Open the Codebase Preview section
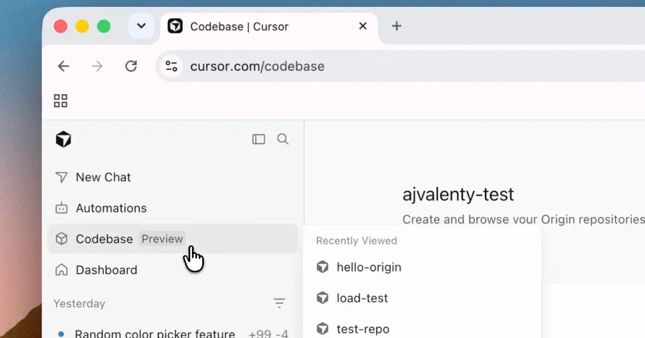 pos(173,239)
